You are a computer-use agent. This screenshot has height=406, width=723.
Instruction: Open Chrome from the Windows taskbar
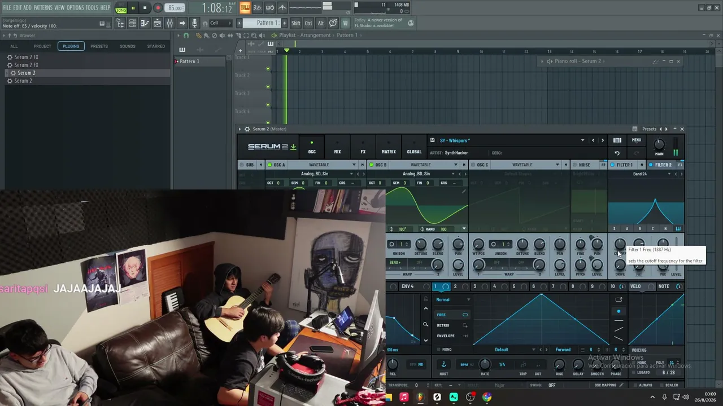coord(487,398)
